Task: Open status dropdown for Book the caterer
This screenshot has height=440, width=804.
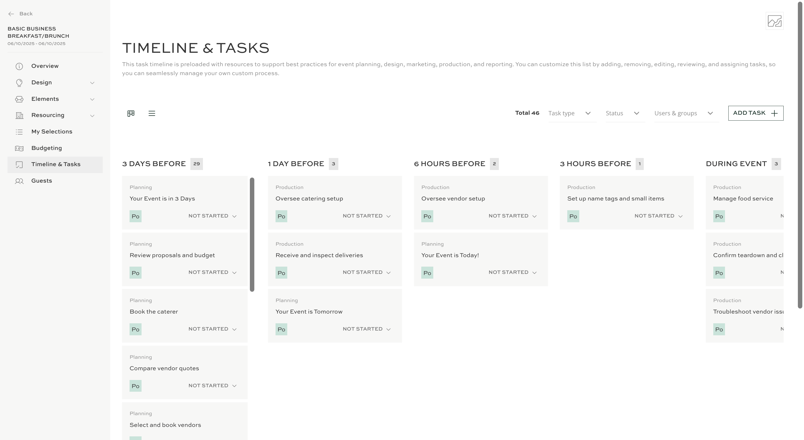Action: [x=212, y=329]
